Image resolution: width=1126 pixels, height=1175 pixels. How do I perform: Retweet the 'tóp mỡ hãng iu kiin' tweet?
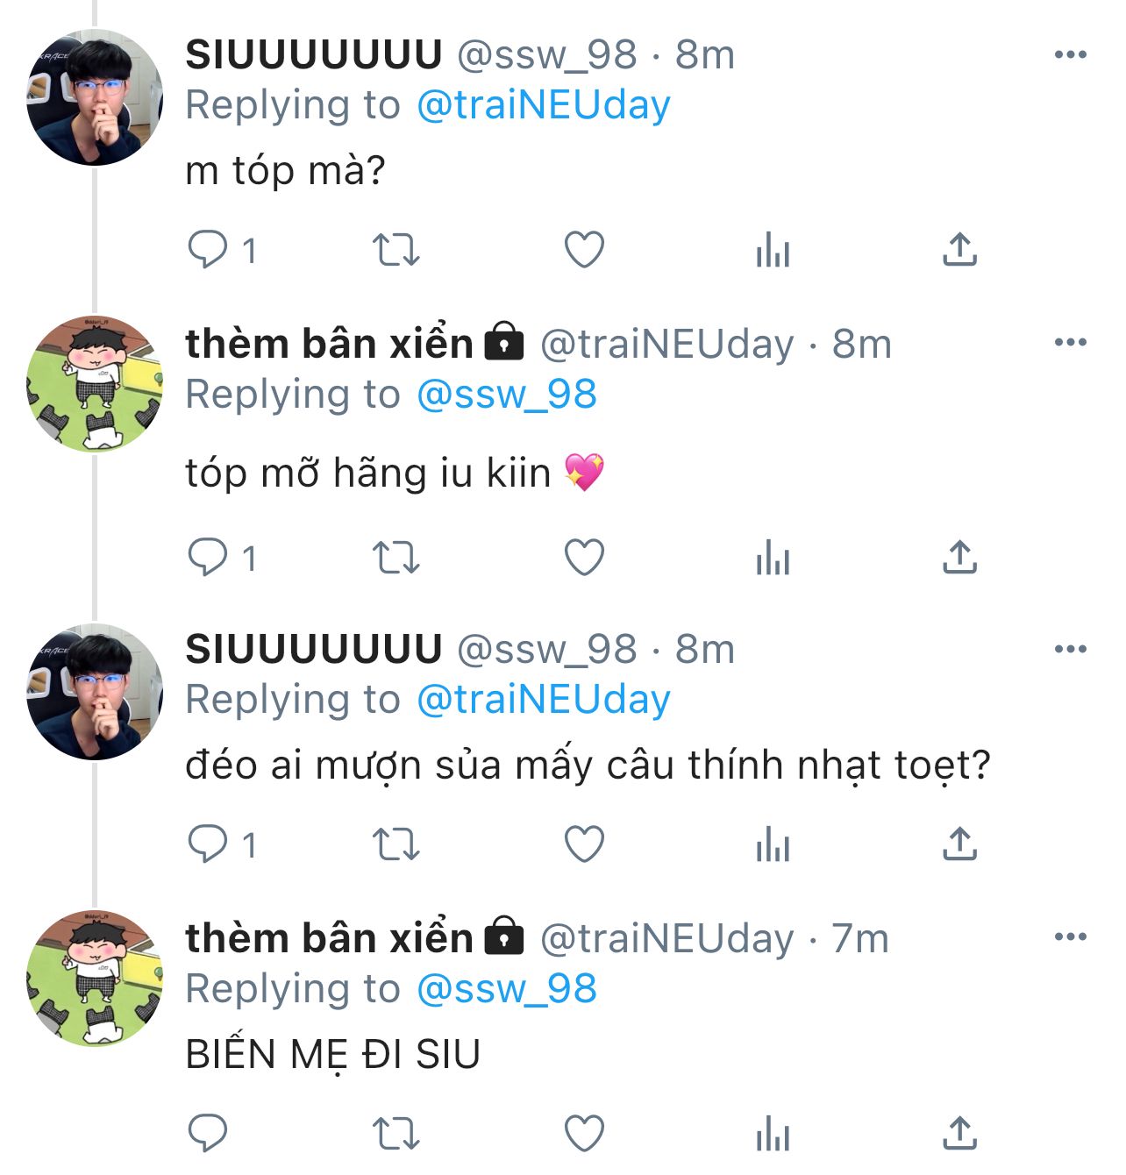click(x=396, y=557)
